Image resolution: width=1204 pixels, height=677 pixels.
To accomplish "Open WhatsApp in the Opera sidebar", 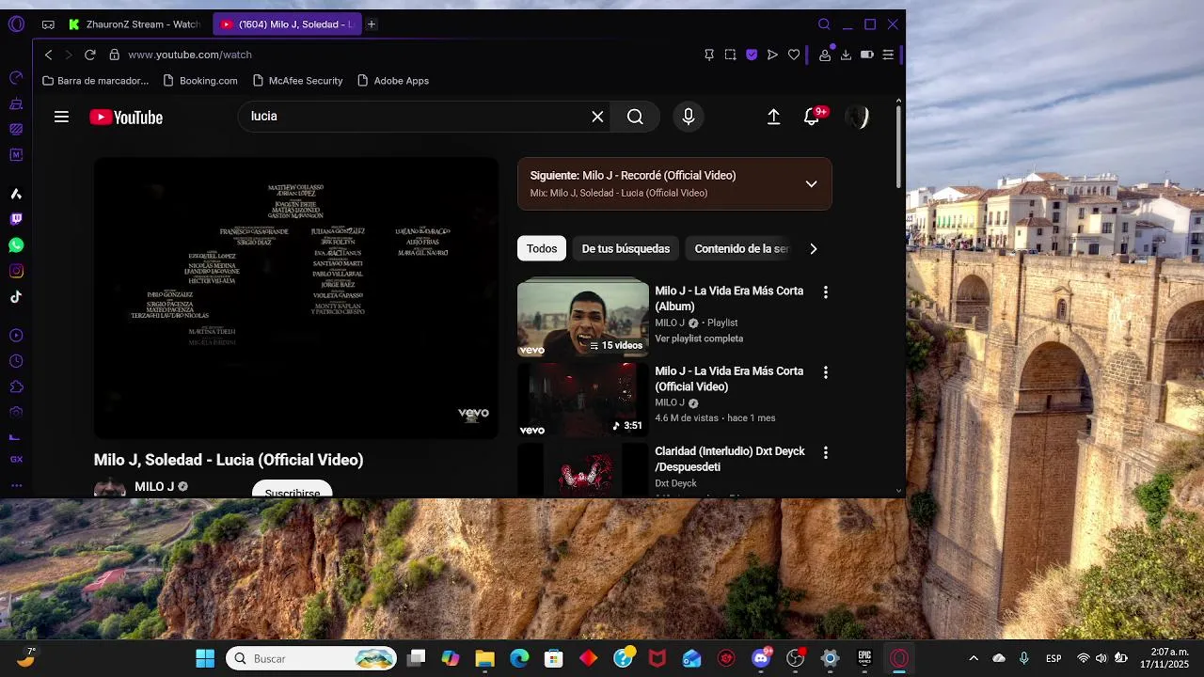I will (x=16, y=245).
